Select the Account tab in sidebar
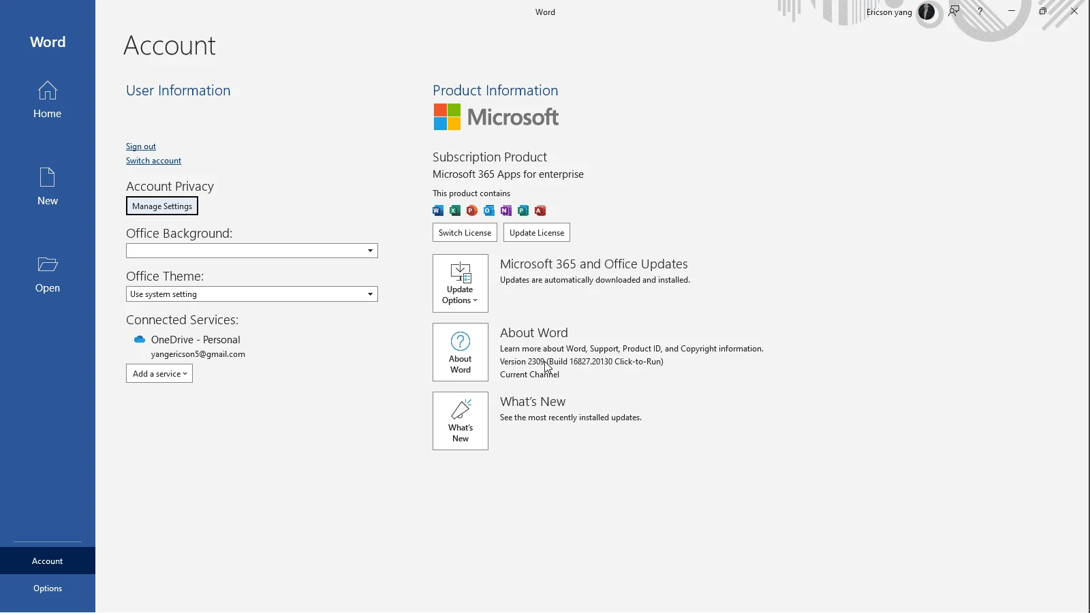Image resolution: width=1090 pixels, height=613 pixels. (48, 561)
